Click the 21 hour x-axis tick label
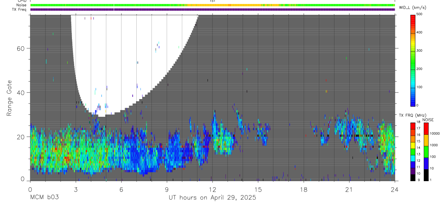The image size is (444, 205). coord(349,189)
